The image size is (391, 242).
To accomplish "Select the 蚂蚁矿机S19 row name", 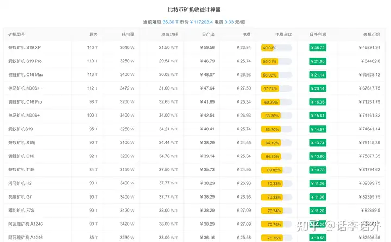I will (21, 129).
